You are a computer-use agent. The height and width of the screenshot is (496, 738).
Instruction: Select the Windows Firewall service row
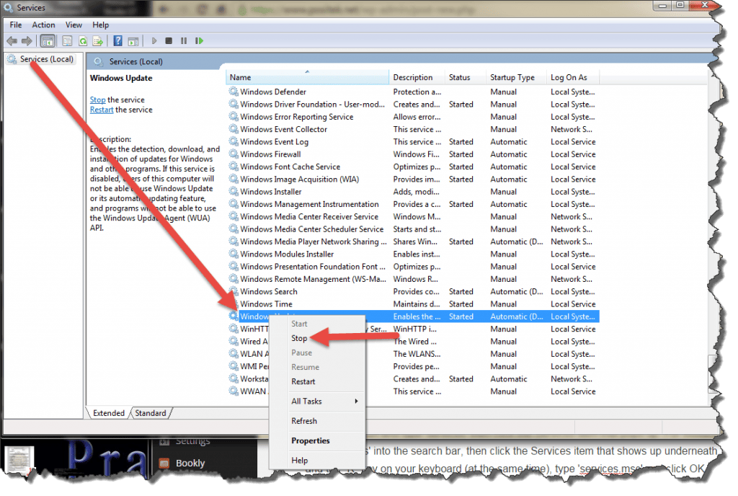pyautogui.click(x=412, y=154)
